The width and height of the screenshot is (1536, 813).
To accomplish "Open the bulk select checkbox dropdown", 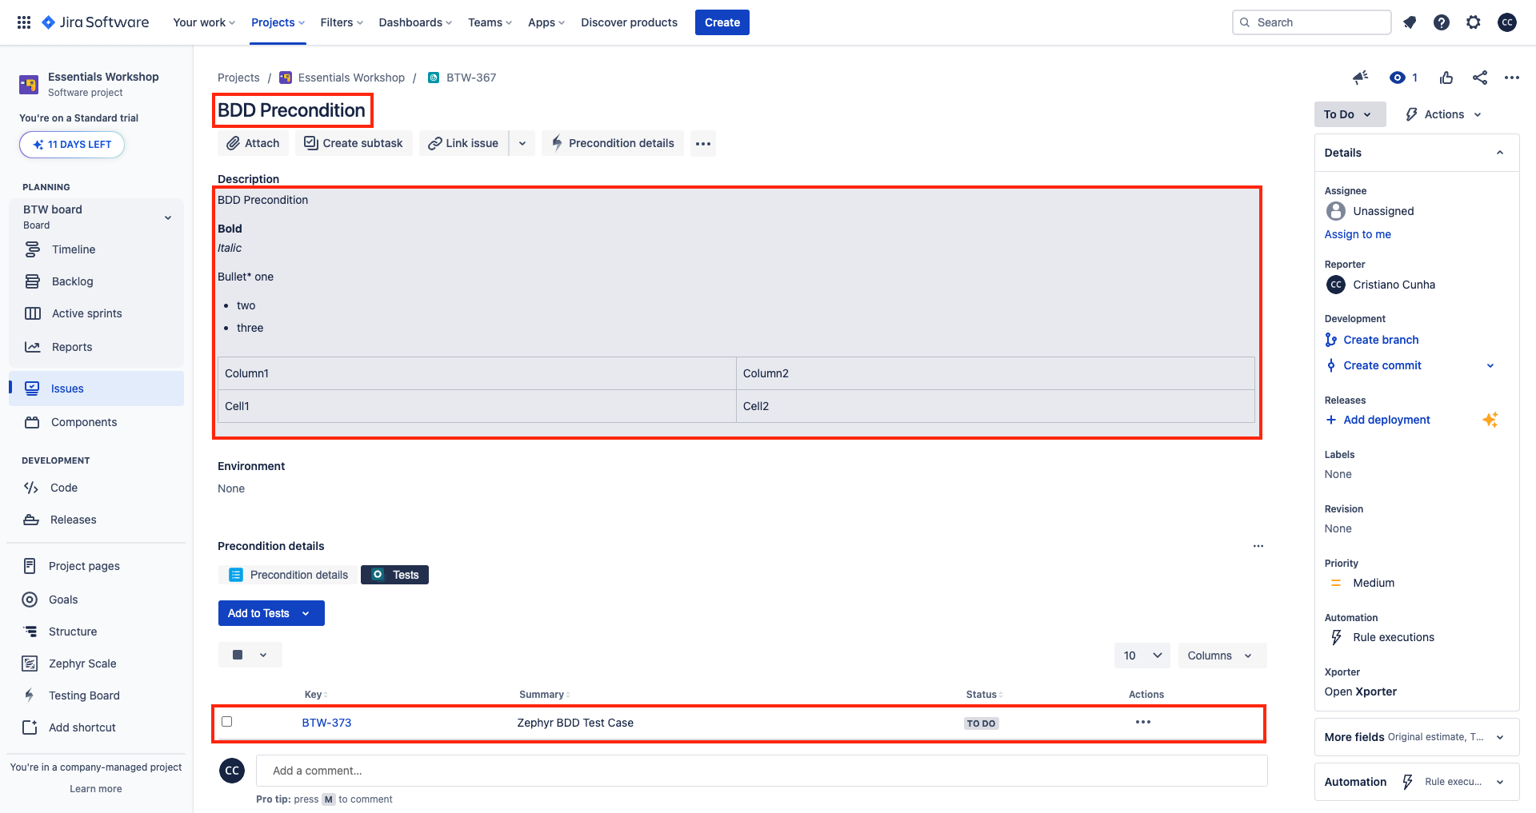I will pos(250,655).
